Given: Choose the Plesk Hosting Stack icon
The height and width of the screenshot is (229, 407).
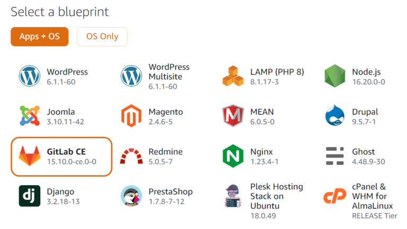Looking at the screenshot, I should point(233,196).
